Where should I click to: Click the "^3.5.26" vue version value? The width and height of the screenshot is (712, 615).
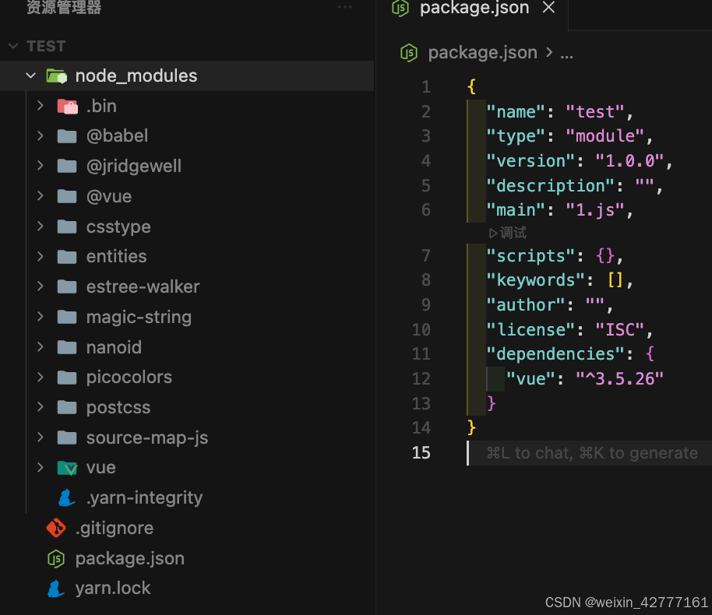620,379
